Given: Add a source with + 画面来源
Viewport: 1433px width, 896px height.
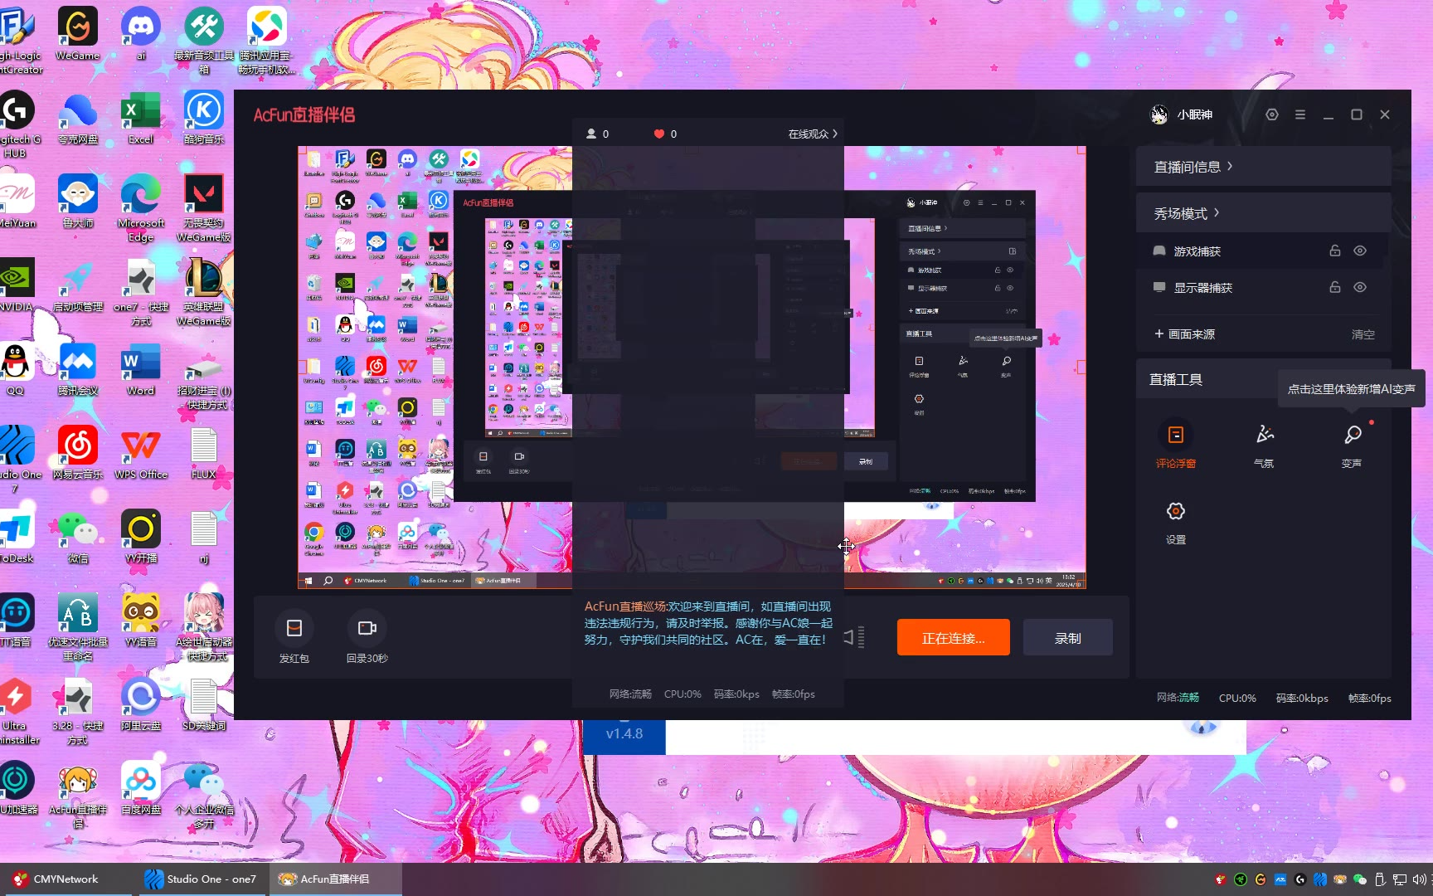Looking at the screenshot, I should [1184, 334].
